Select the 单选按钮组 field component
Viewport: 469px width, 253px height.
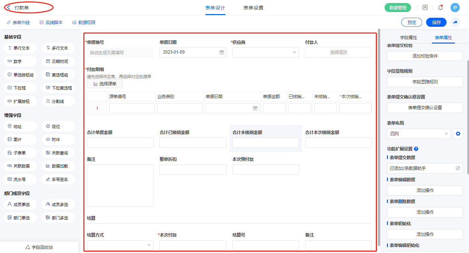point(20,75)
